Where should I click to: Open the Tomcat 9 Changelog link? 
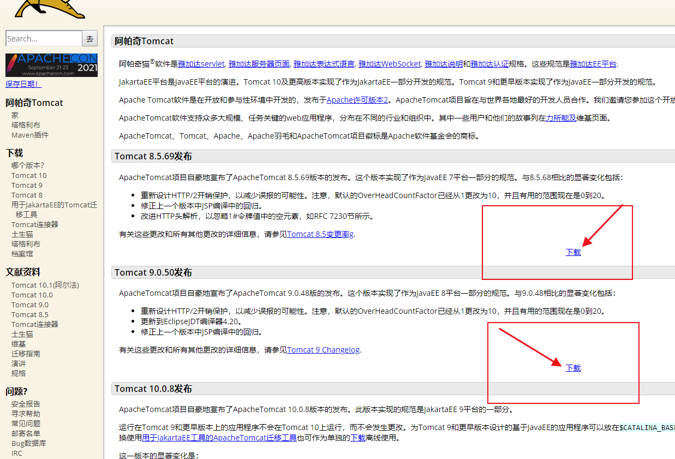pyautogui.click(x=324, y=350)
